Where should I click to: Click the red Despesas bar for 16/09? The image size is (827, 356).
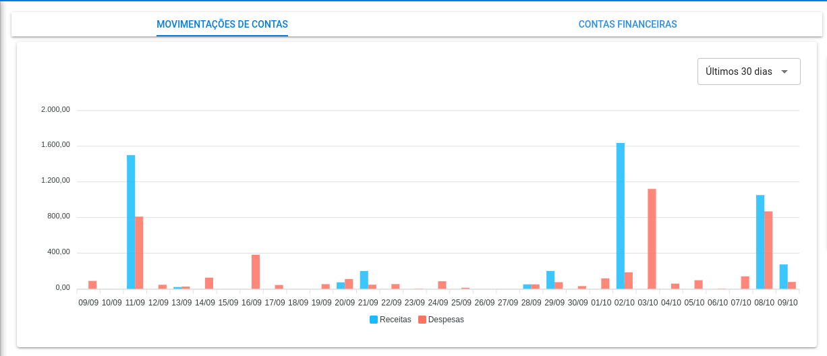pyautogui.click(x=256, y=272)
